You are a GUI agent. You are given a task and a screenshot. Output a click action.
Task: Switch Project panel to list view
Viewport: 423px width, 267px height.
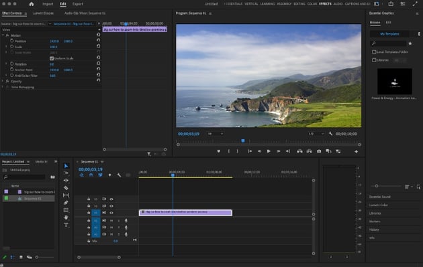click(12, 258)
